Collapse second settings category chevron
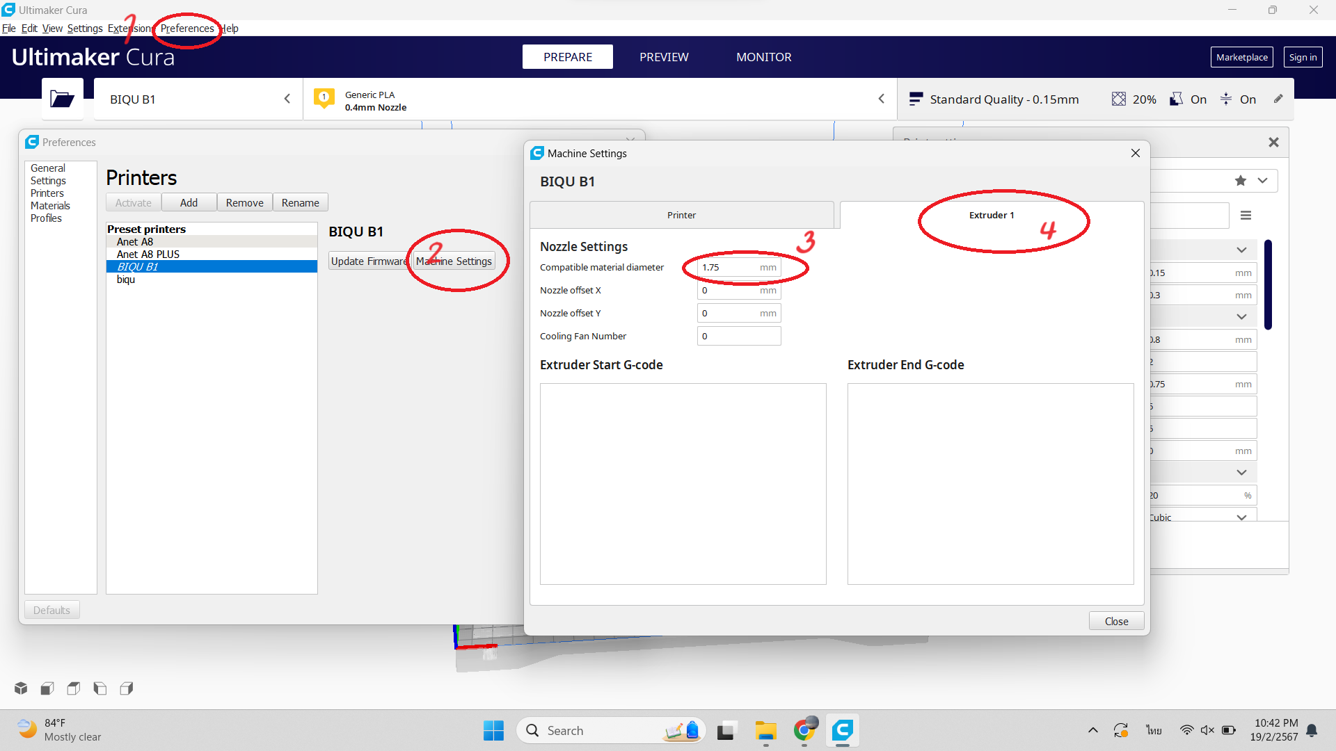1336x751 pixels. pyautogui.click(x=1241, y=316)
